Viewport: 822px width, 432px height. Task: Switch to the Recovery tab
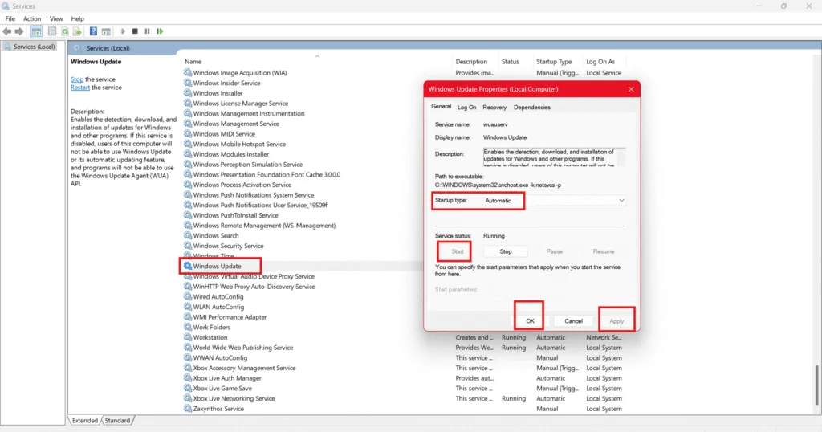(x=494, y=107)
